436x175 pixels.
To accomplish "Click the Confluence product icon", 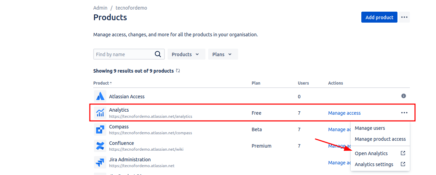I will (100, 146).
